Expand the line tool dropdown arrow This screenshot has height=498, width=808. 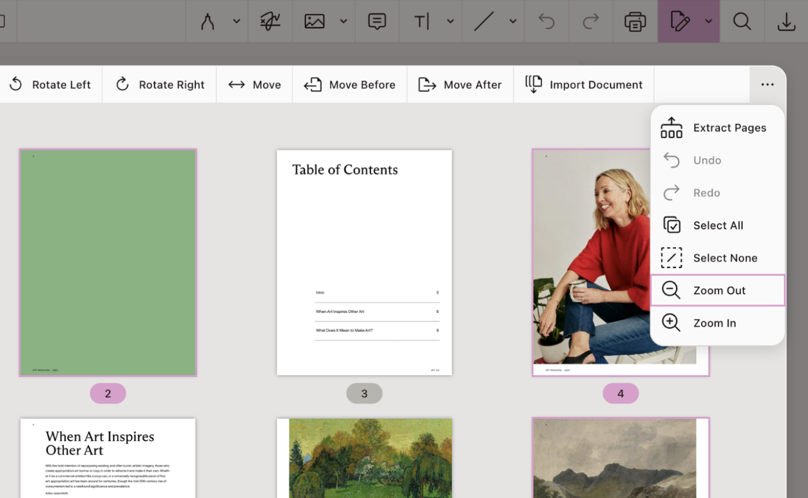(x=513, y=21)
